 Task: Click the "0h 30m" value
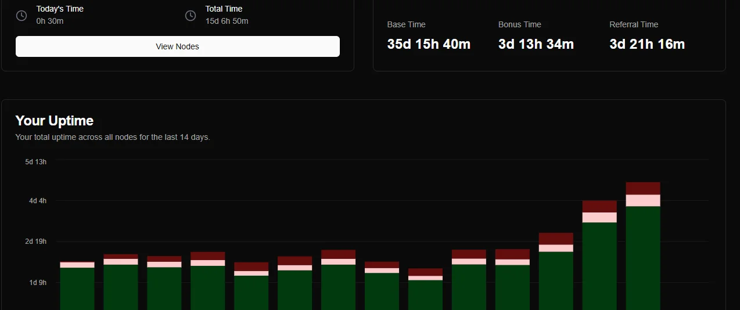(x=50, y=21)
